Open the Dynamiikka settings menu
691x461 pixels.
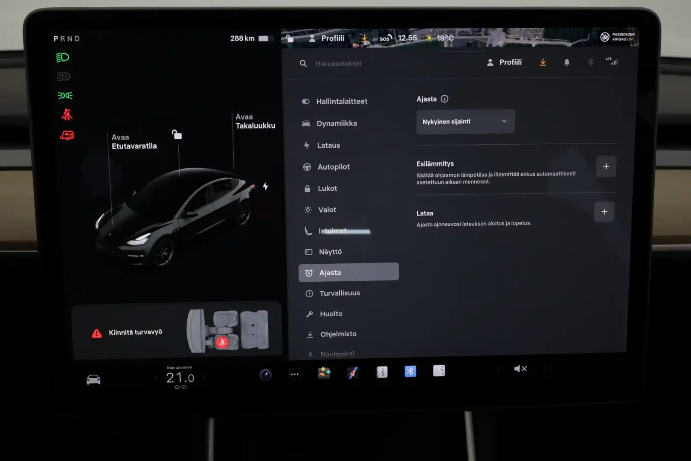[330, 123]
